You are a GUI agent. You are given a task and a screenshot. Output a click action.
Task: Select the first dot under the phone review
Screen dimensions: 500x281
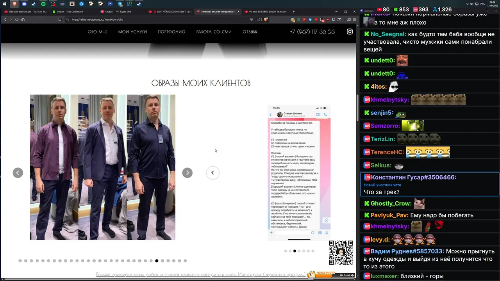(x=286, y=251)
